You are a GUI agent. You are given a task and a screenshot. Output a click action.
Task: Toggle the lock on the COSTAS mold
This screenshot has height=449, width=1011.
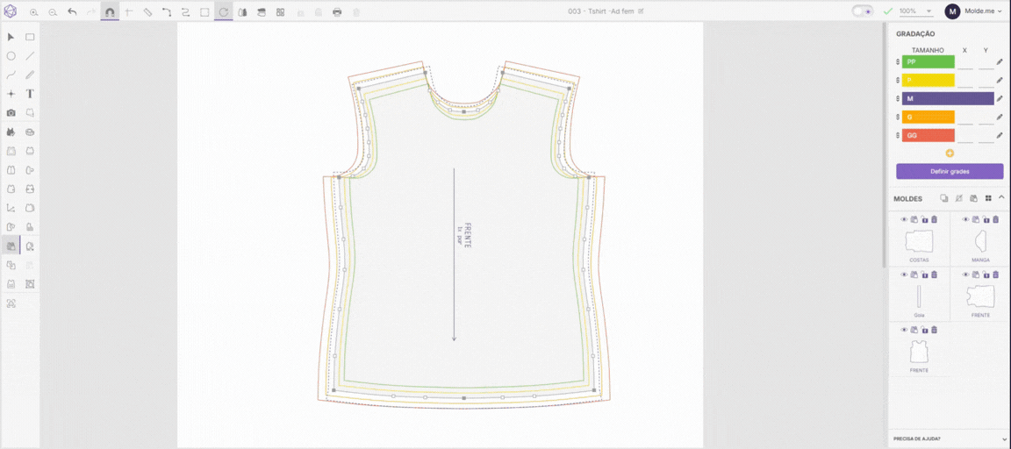924,219
